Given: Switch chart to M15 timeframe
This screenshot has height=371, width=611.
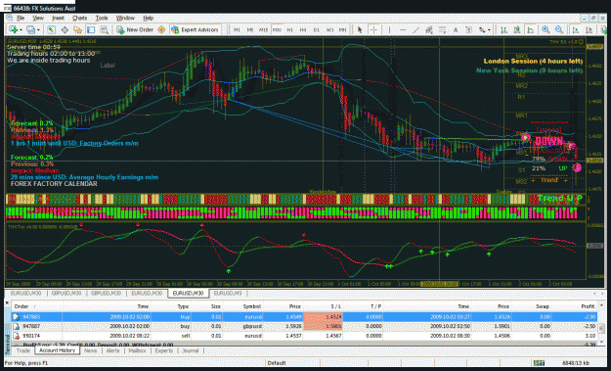Looking at the screenshot, I should coord(263,29).
